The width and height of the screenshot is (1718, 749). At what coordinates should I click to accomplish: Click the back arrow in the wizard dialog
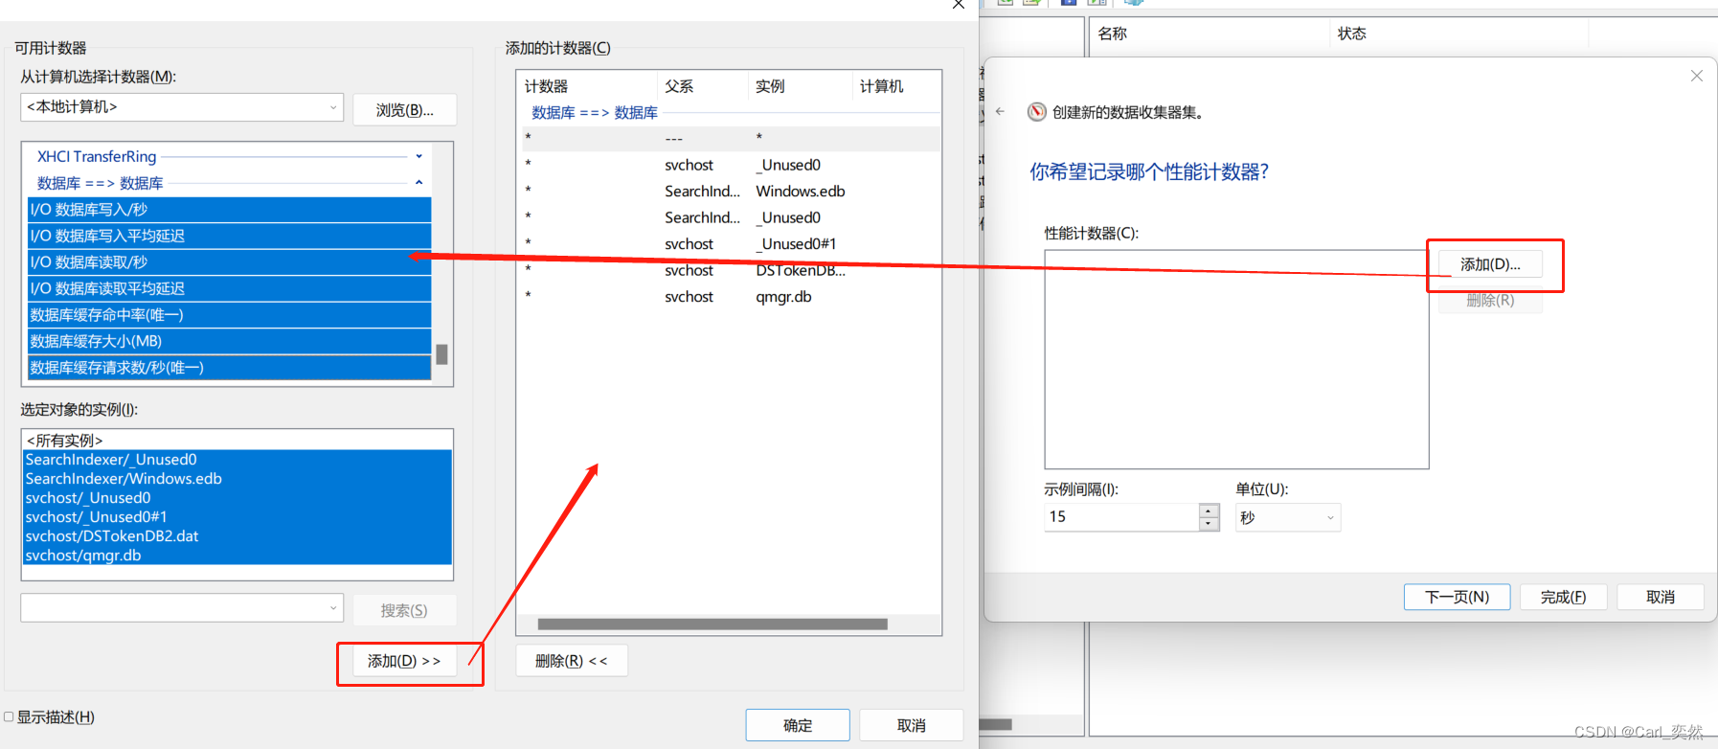(1000, 112)
